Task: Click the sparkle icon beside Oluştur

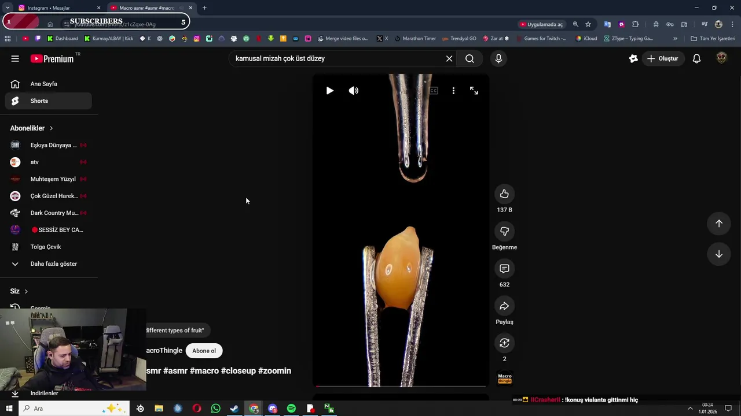Action: (633, 58)
